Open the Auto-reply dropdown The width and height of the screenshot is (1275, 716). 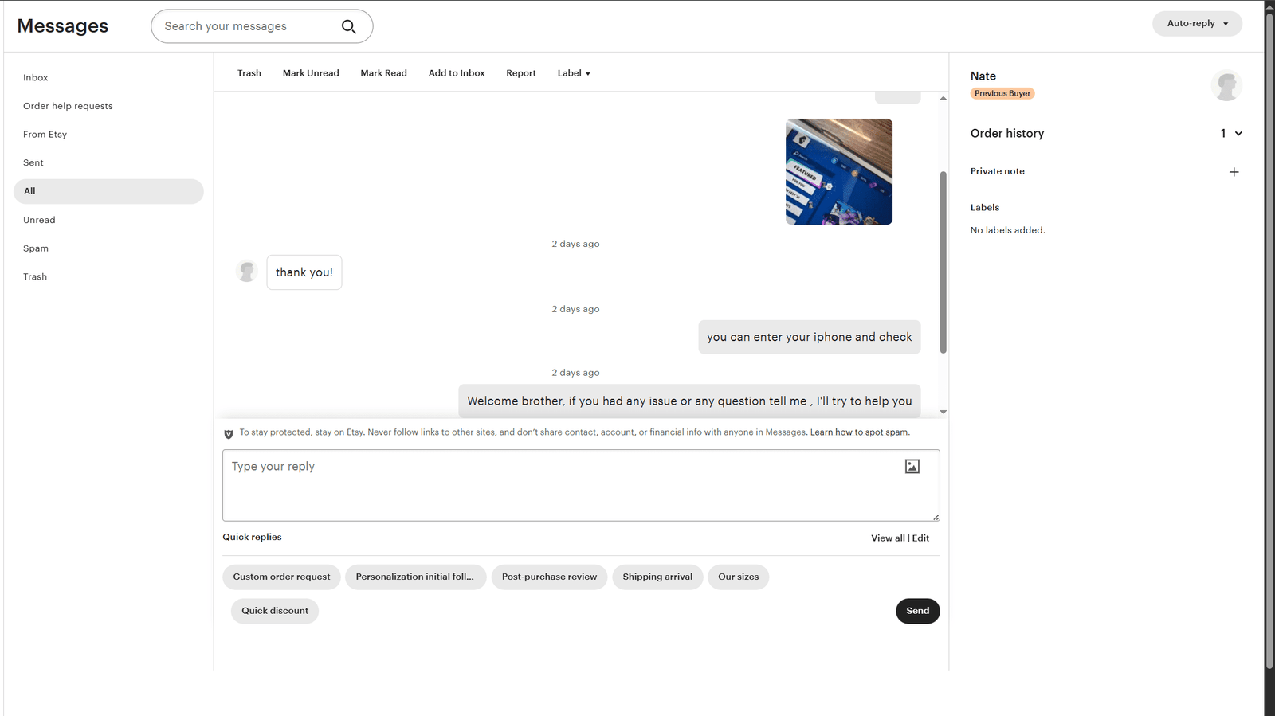coord(1197,24)
